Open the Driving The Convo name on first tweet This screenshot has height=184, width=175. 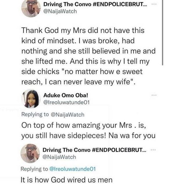pyautogui.click(x=93, y=4)
